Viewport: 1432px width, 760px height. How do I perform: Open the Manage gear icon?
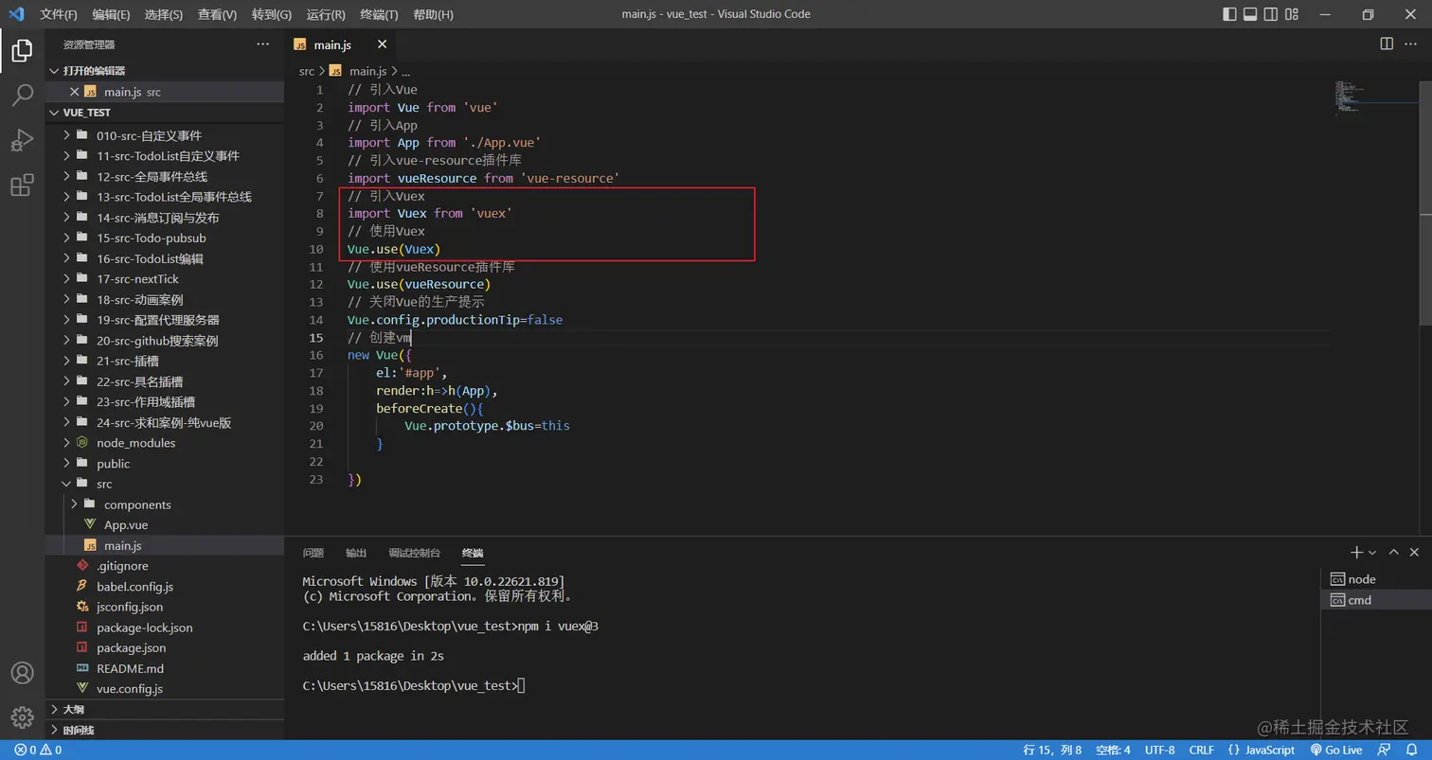(22, 717)
